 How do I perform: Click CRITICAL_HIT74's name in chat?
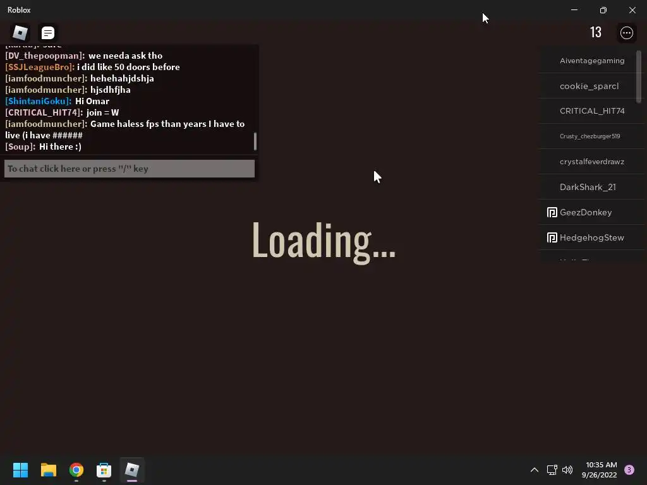click(44, 112)
